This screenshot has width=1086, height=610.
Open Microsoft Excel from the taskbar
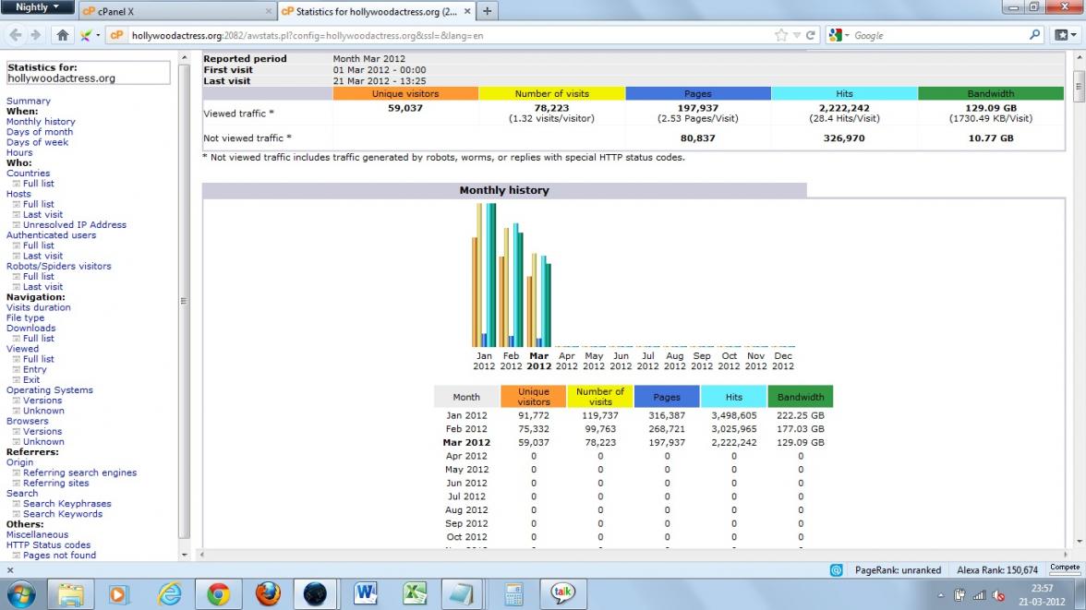[414, 594]
